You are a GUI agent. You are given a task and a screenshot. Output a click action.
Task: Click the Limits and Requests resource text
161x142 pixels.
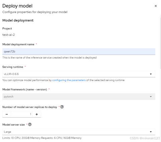point(42,138)
